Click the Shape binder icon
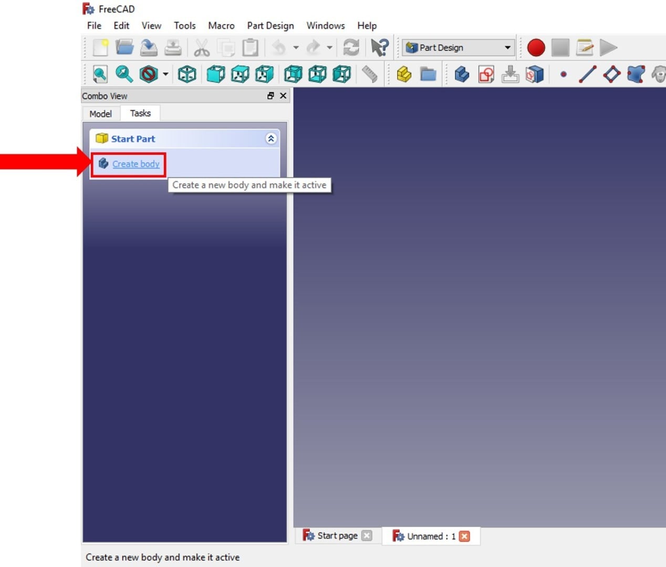 pyautogui.click(x=636, y=74)
